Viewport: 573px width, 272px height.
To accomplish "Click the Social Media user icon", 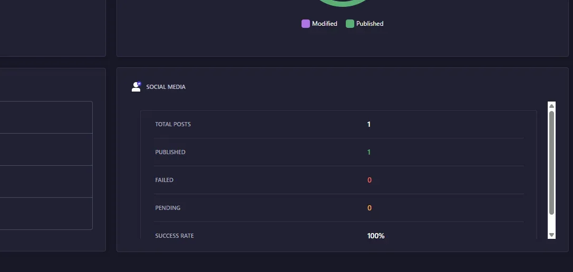I will pos(136,87).
